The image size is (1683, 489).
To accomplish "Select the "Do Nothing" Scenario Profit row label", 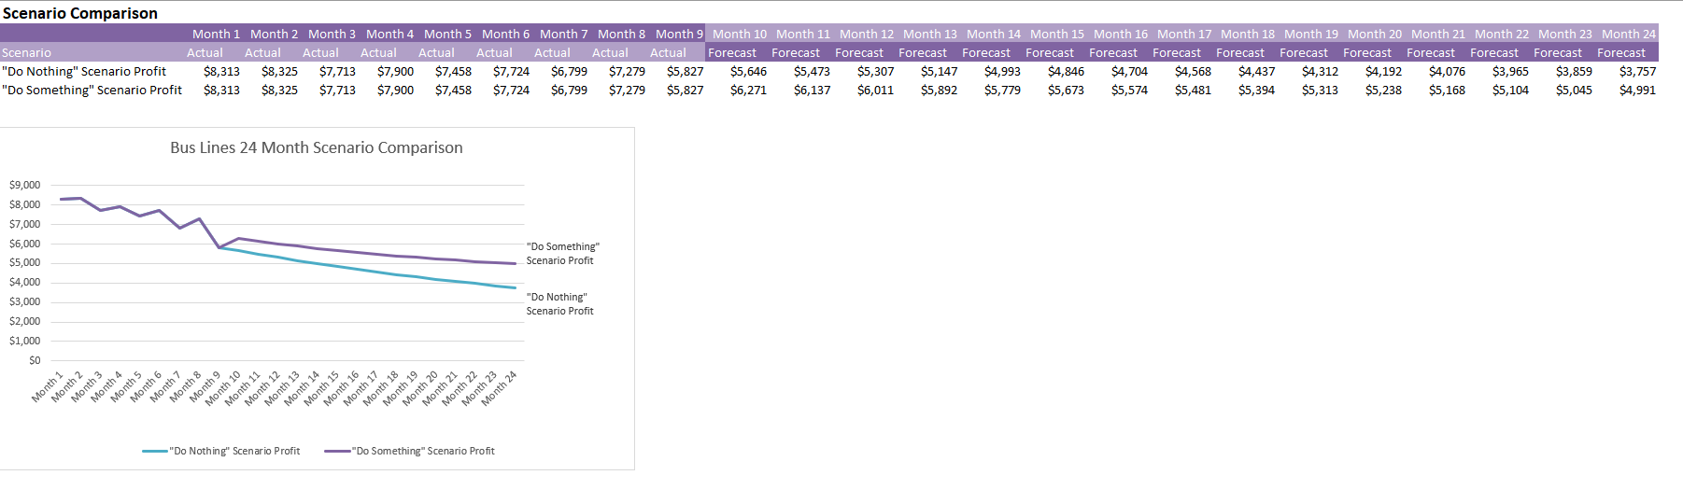I will click(84, 72).
